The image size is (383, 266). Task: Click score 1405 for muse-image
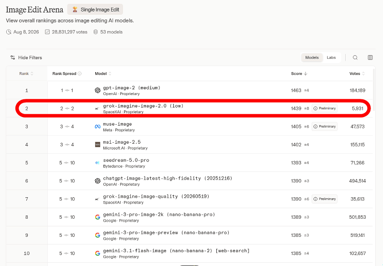click(x=296, y=127)
